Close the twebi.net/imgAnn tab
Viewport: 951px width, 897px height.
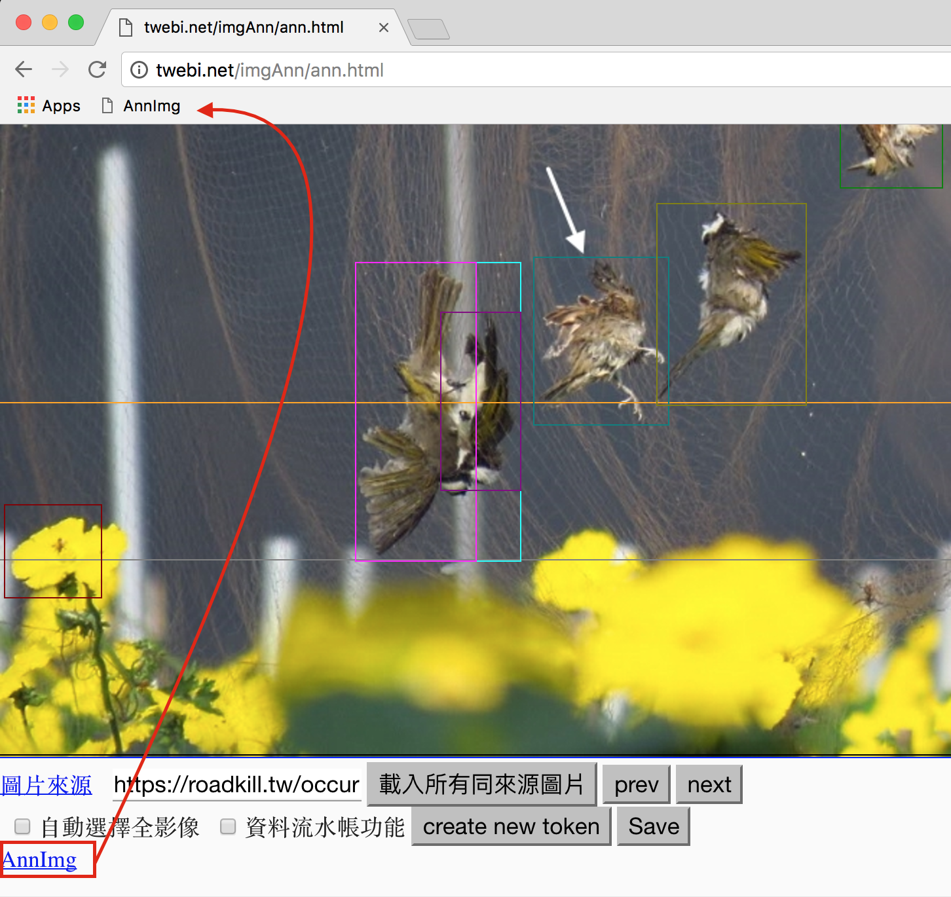[384, 27]
